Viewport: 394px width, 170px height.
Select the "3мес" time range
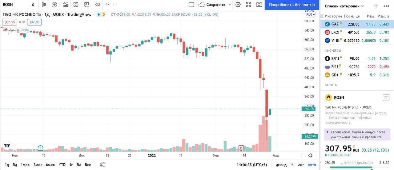38,165
